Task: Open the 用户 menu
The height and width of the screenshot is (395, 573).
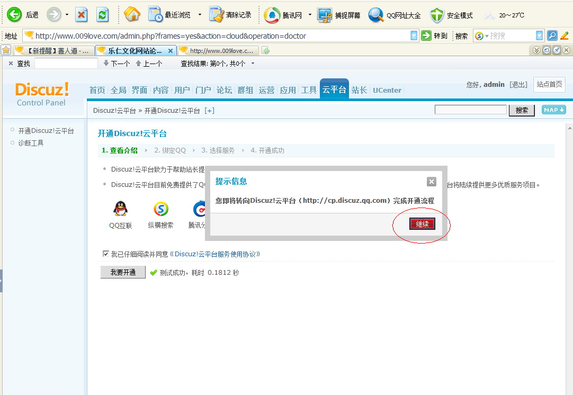Action: 182,90
